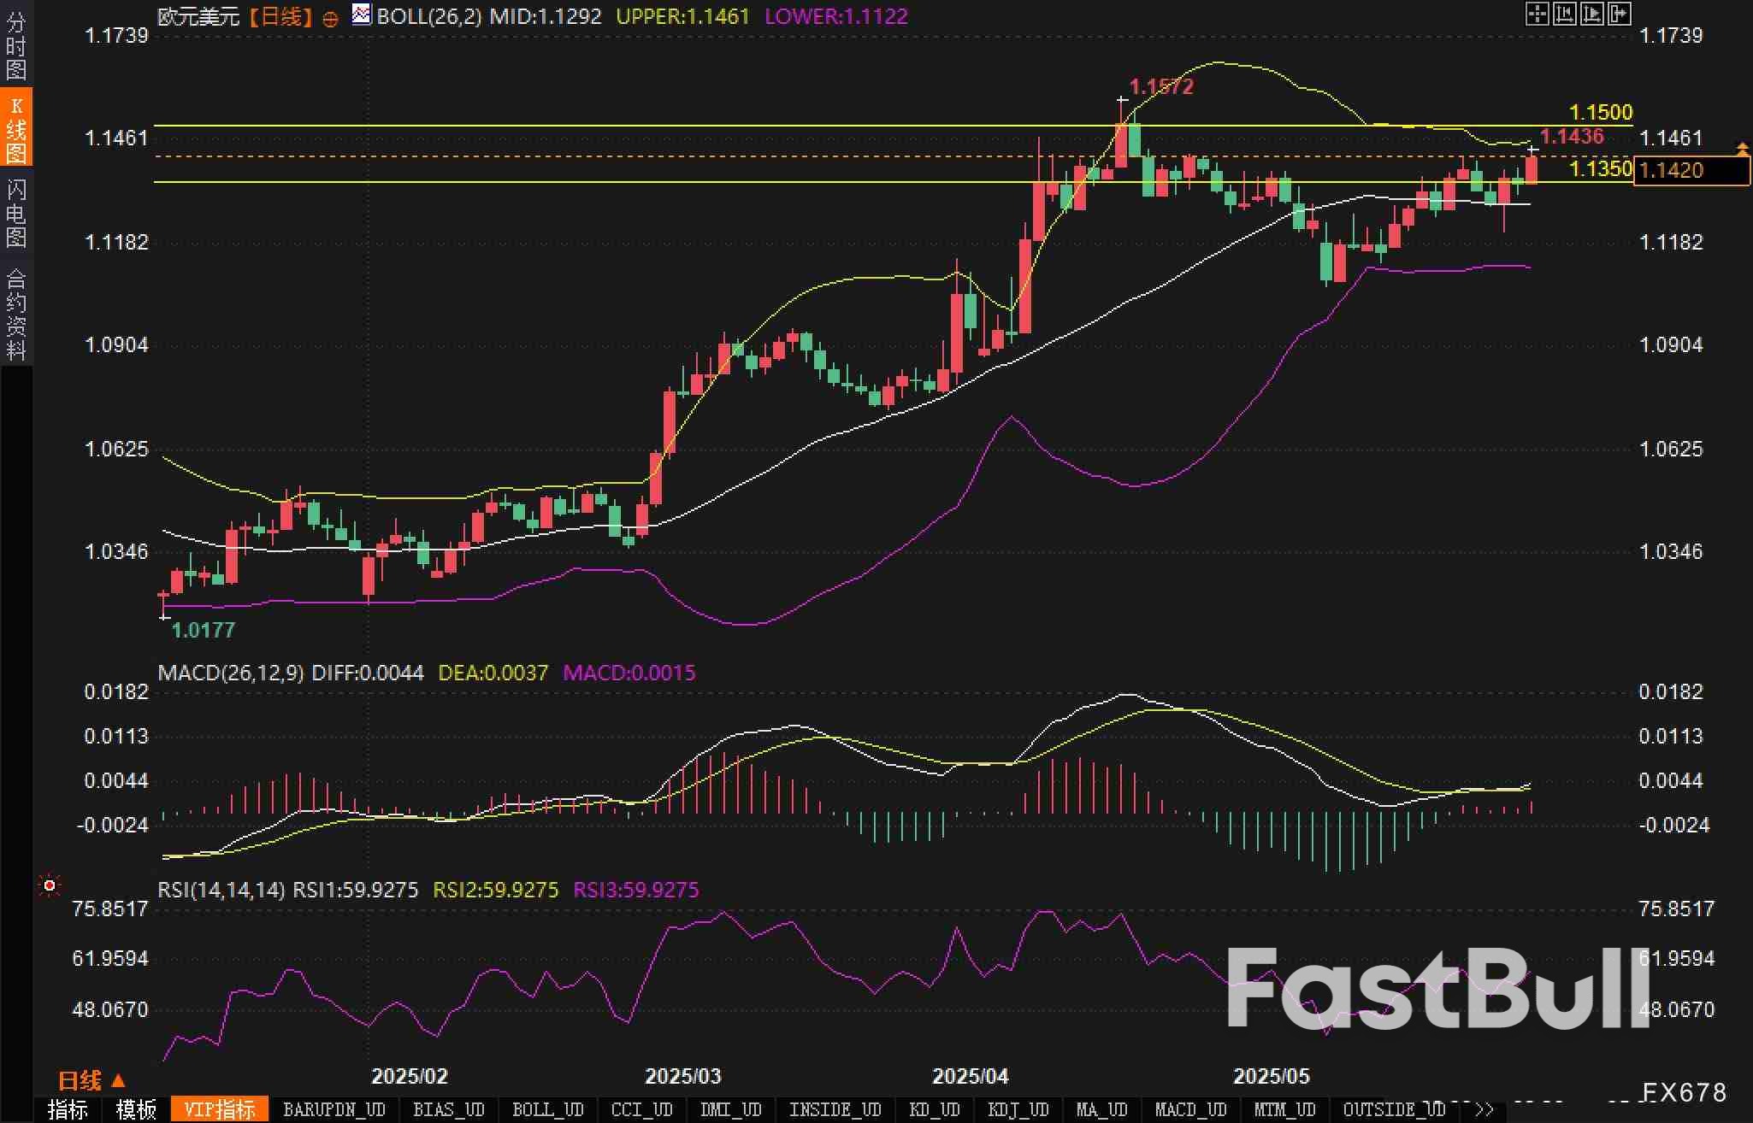Toggle the KDJ_UD indicator at bottom bar
This screenshot has height=1123, width=1753.
click(x=1018, y=1109)
